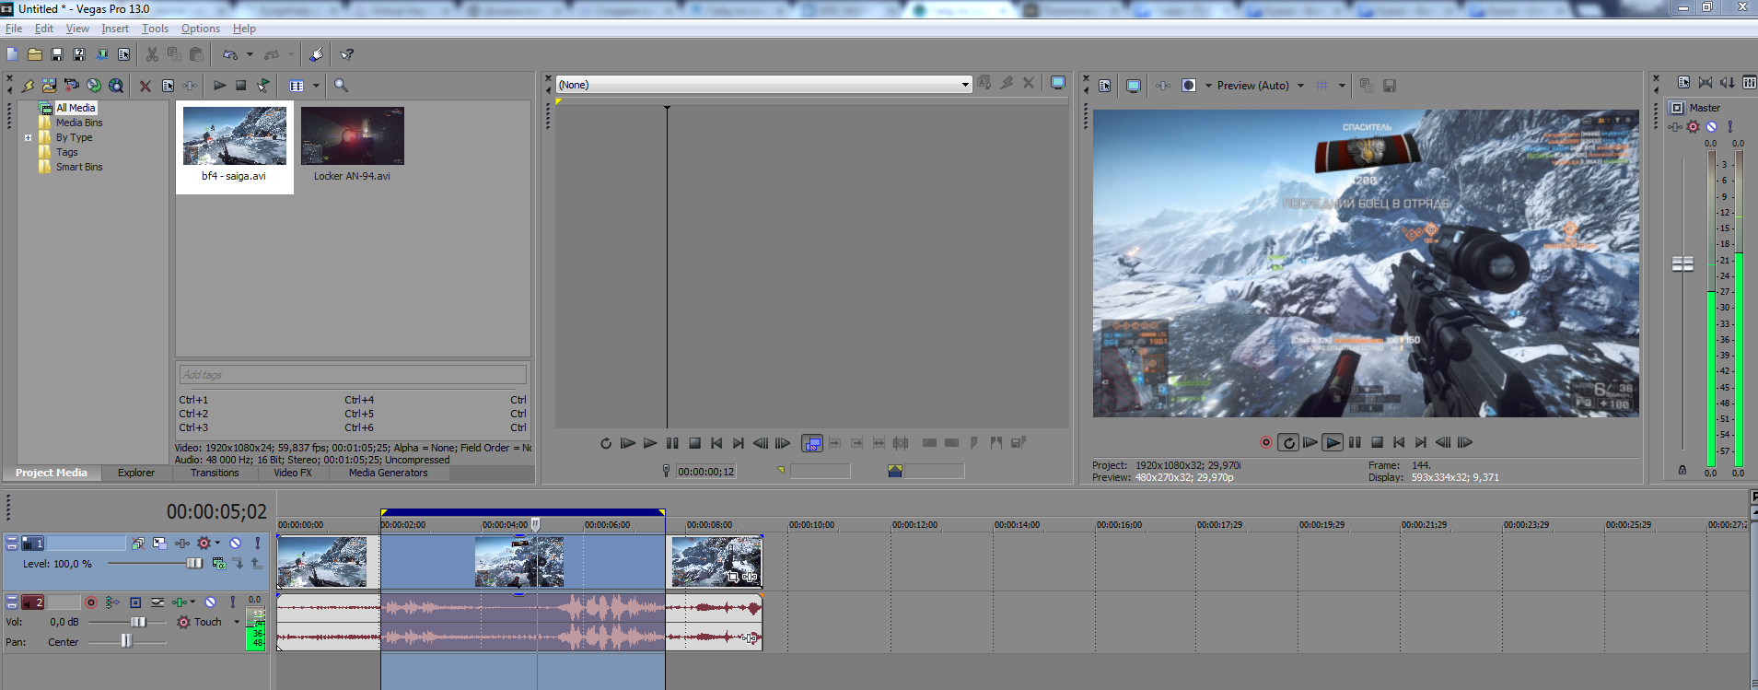Pause playback in the trimmer
1758x690 pixels.
pos(672,443)
